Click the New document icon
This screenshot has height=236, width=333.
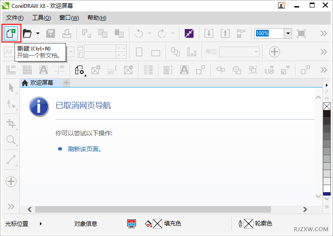tap(10, 33)
